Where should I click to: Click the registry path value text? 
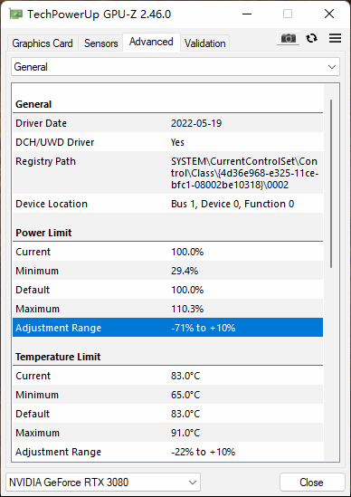click(244, 173)
